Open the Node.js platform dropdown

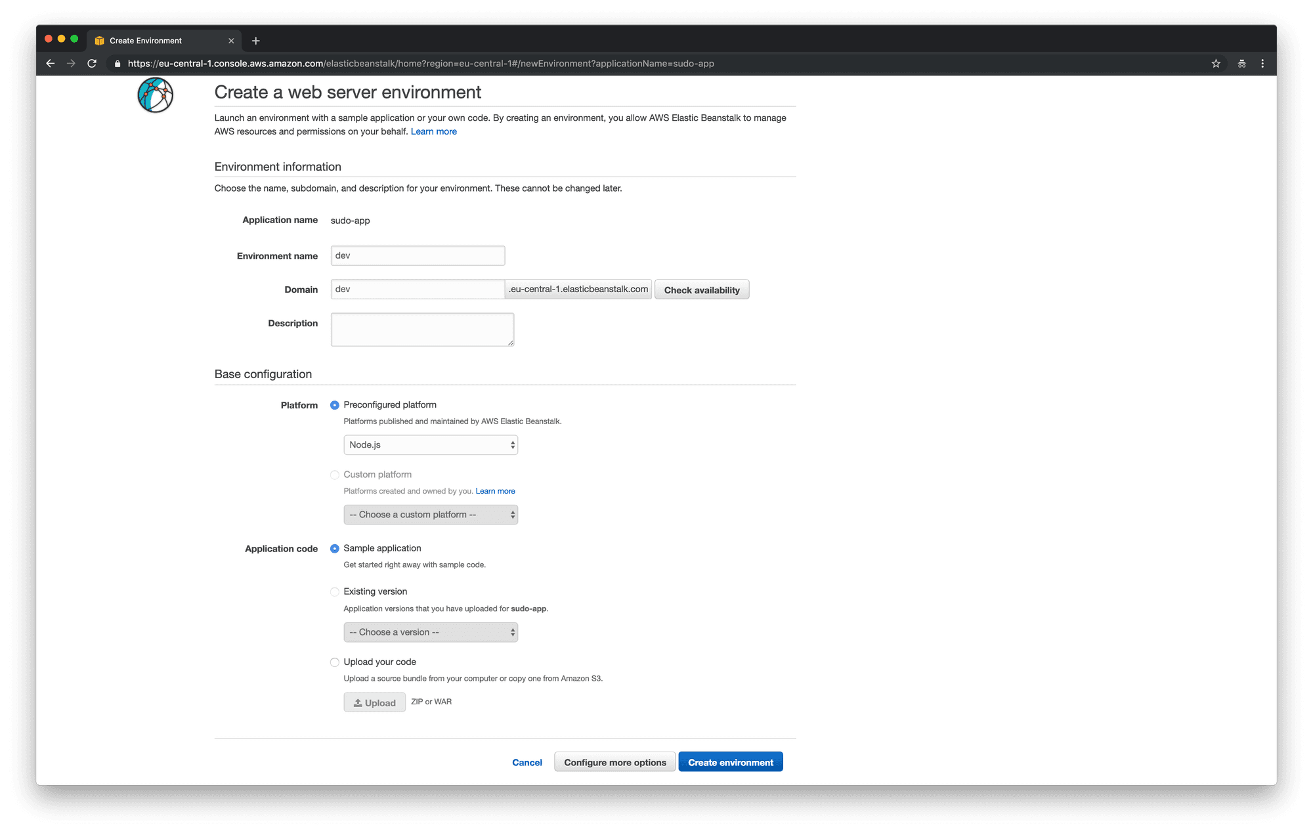click(x=431, y=445)
